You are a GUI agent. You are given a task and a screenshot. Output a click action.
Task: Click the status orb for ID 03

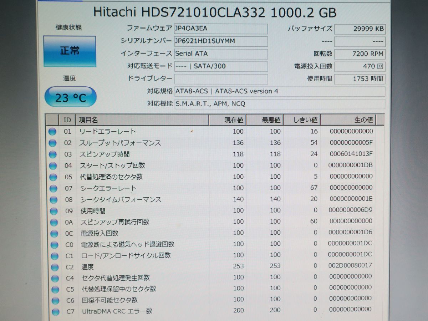click(x=53, y=154)
